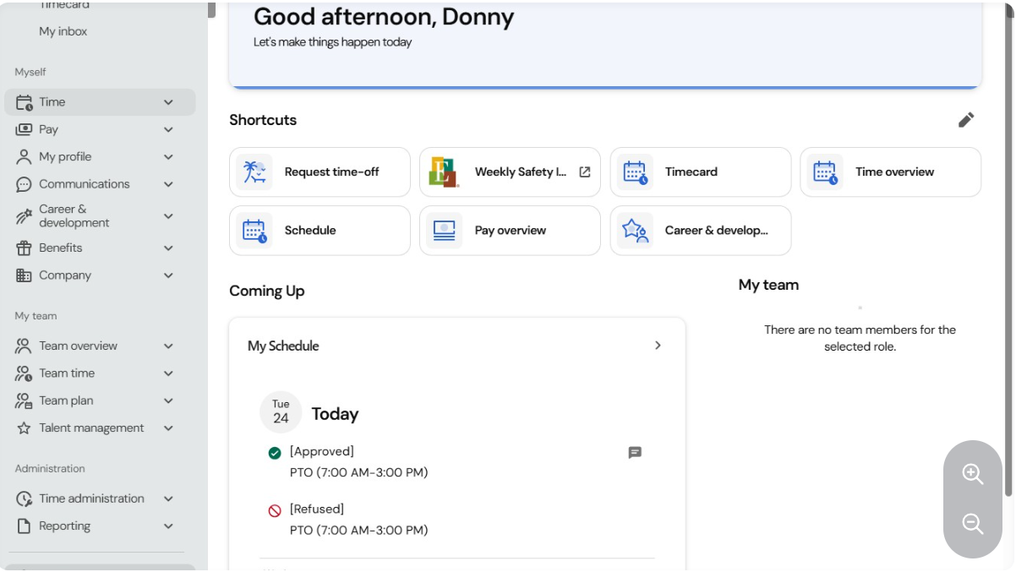This screenshot has height=572, width=1016.
Task: Select Time in the sidebar menu
Action: point(100,102)
